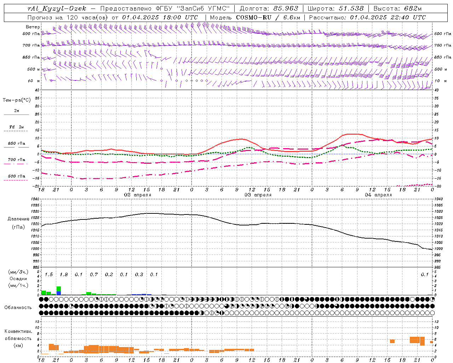This screenshot has width=453, height=363.
Task: Click the 'Осадки' precipitation label
Action: tap(18, 279)
